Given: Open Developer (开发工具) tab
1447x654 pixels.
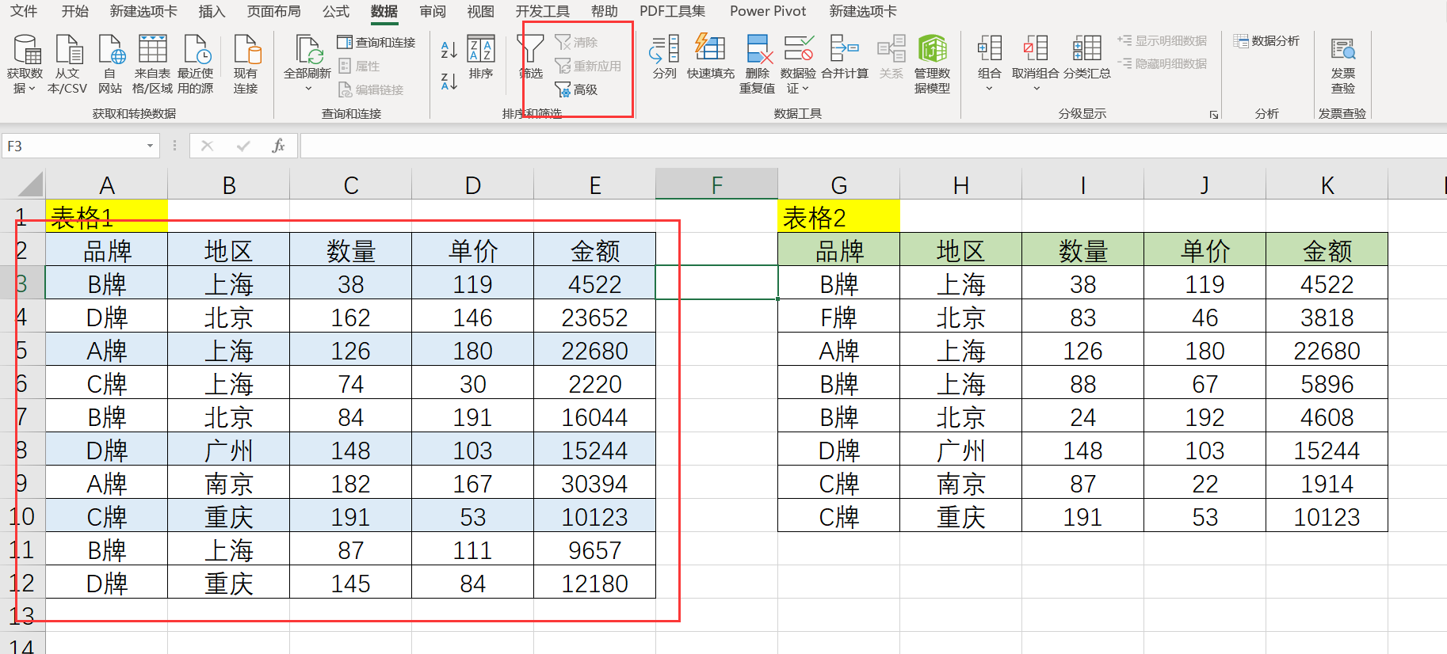Looking at the screenshot, I should tap(543, 11).
